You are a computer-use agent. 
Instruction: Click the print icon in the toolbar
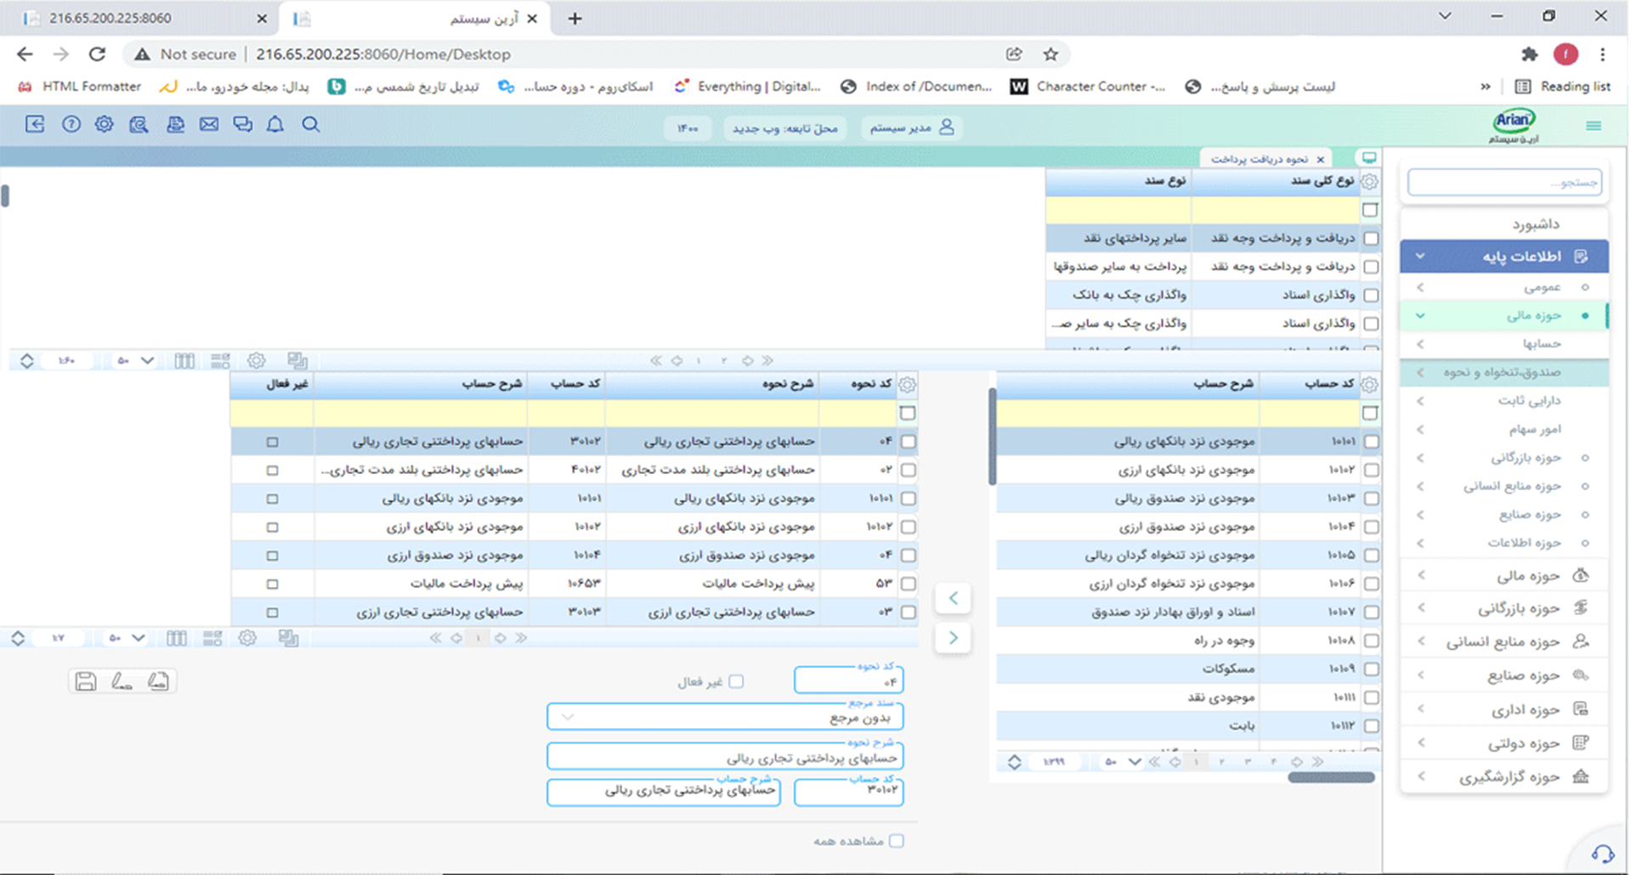pos(175,124)
